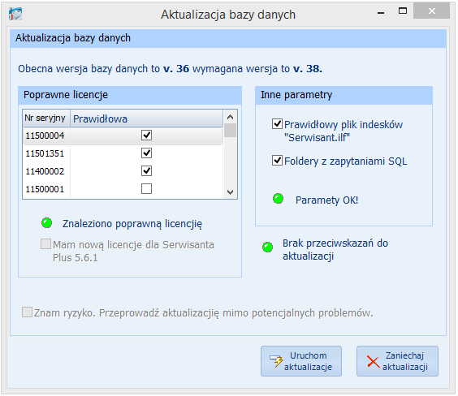The image size is (458, 396).
Task: Select serial number 11500004 row
Action: pyautogui.click(x=123, y=136)
